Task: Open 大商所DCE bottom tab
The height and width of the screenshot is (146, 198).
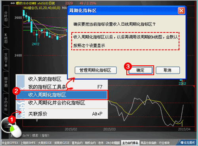Action: [45, 143]
